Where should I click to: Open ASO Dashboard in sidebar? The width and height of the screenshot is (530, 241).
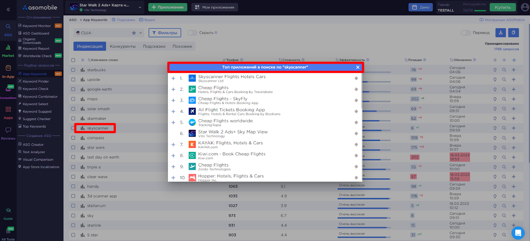(x=36, y=33)
